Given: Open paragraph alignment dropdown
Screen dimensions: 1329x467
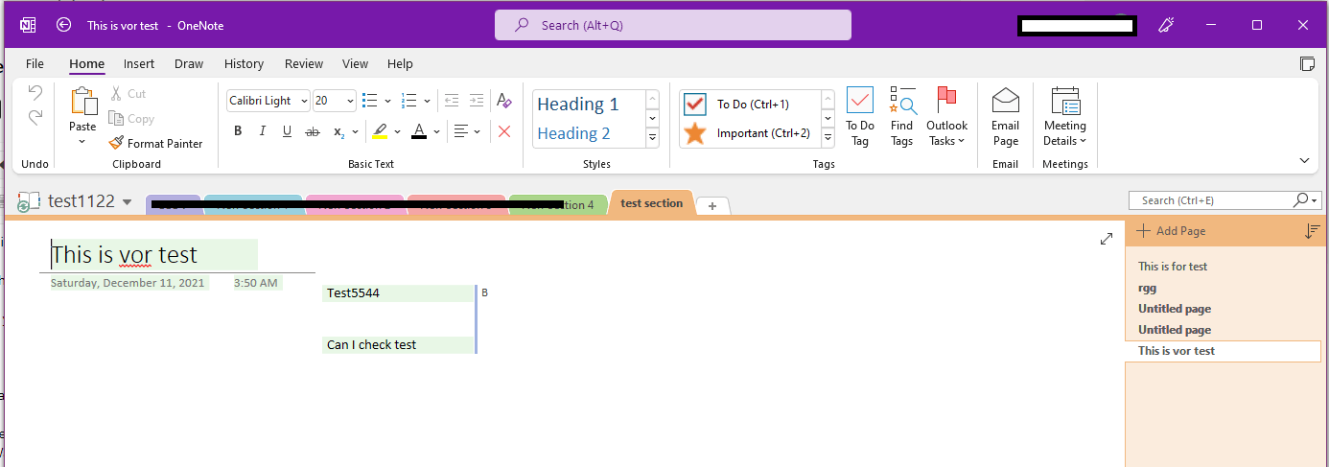Looking at the screenshot, I should pyautogui.click(x=467, y=131).
